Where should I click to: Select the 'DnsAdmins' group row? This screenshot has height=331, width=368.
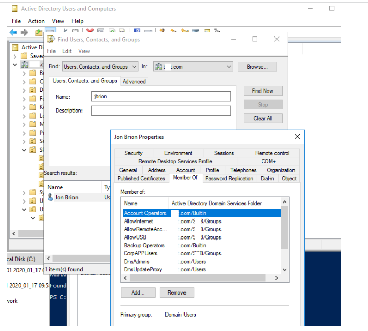202,262
